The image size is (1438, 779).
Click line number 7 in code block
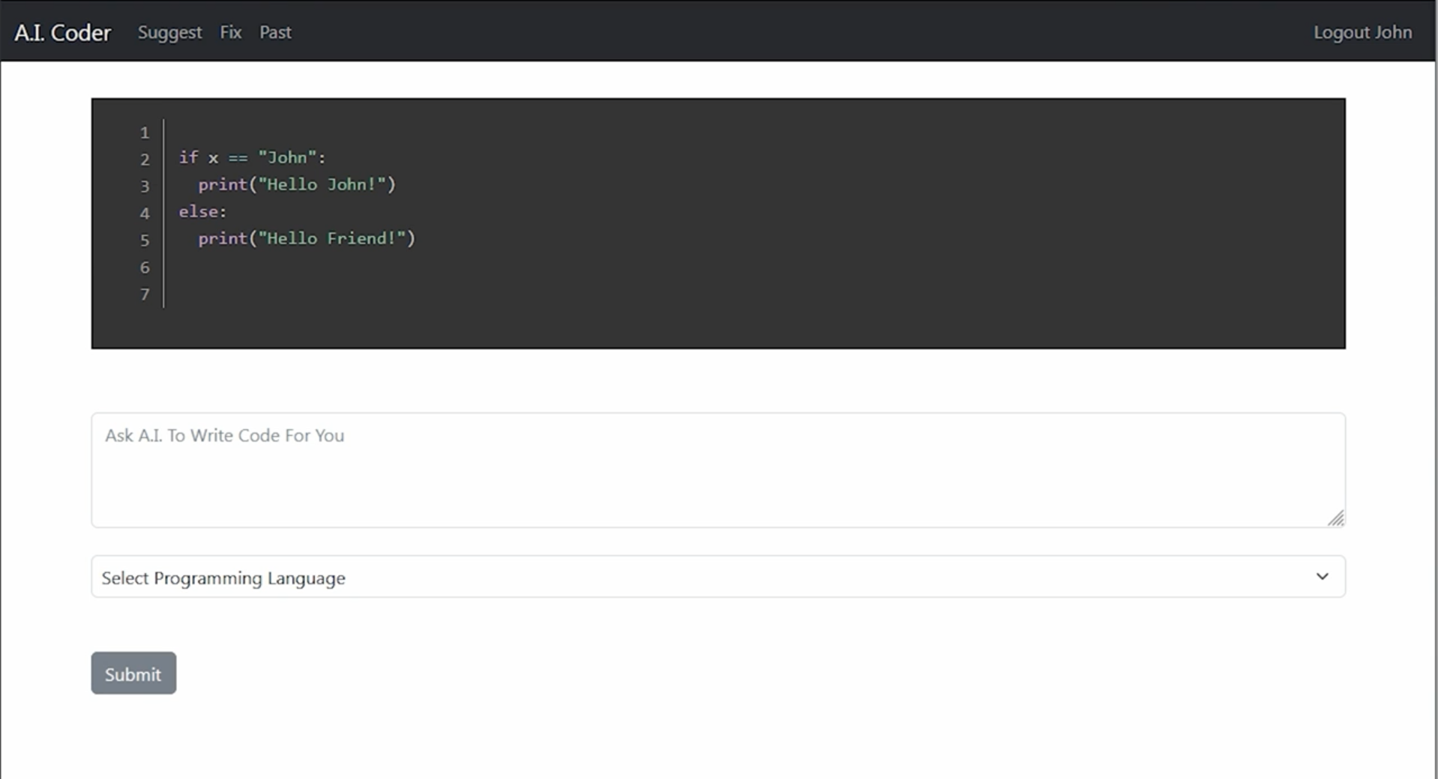point(145,294)
